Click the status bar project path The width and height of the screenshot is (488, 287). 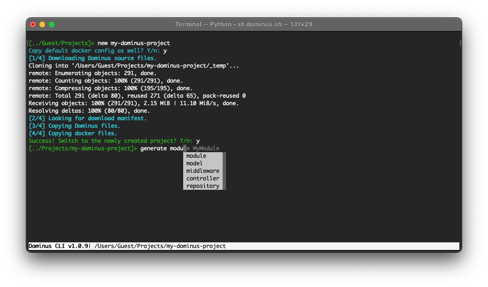click(x=160, y=246)
